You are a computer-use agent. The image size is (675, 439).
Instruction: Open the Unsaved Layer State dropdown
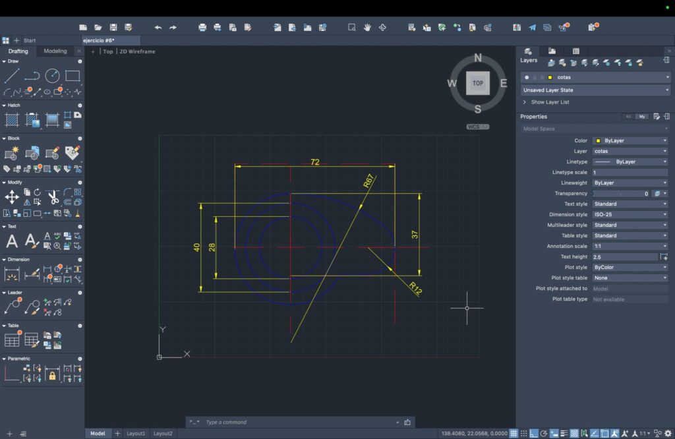[595, 90]
